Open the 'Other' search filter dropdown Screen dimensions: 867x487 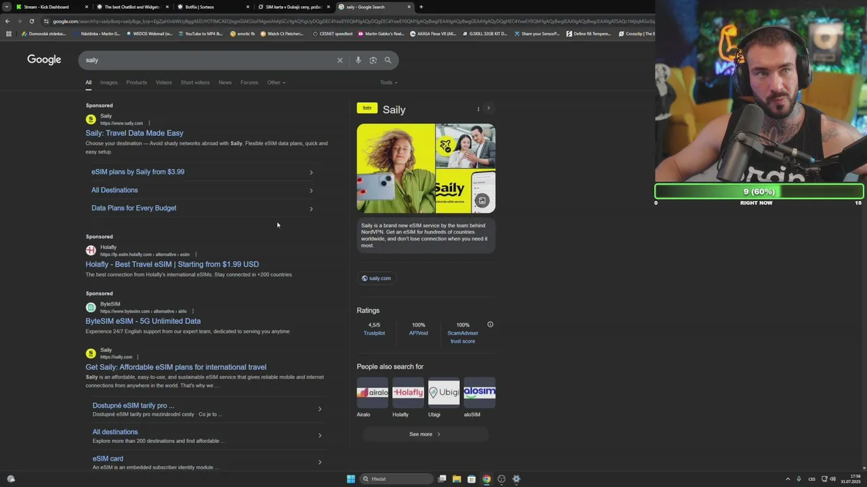tap(276, 83)
